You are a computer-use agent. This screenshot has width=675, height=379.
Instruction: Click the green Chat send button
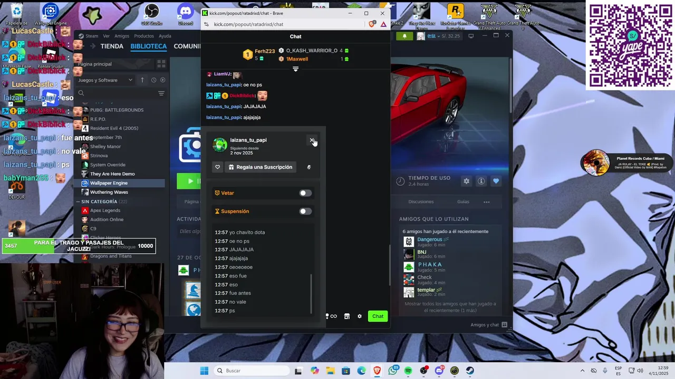(x=378, y=316)
